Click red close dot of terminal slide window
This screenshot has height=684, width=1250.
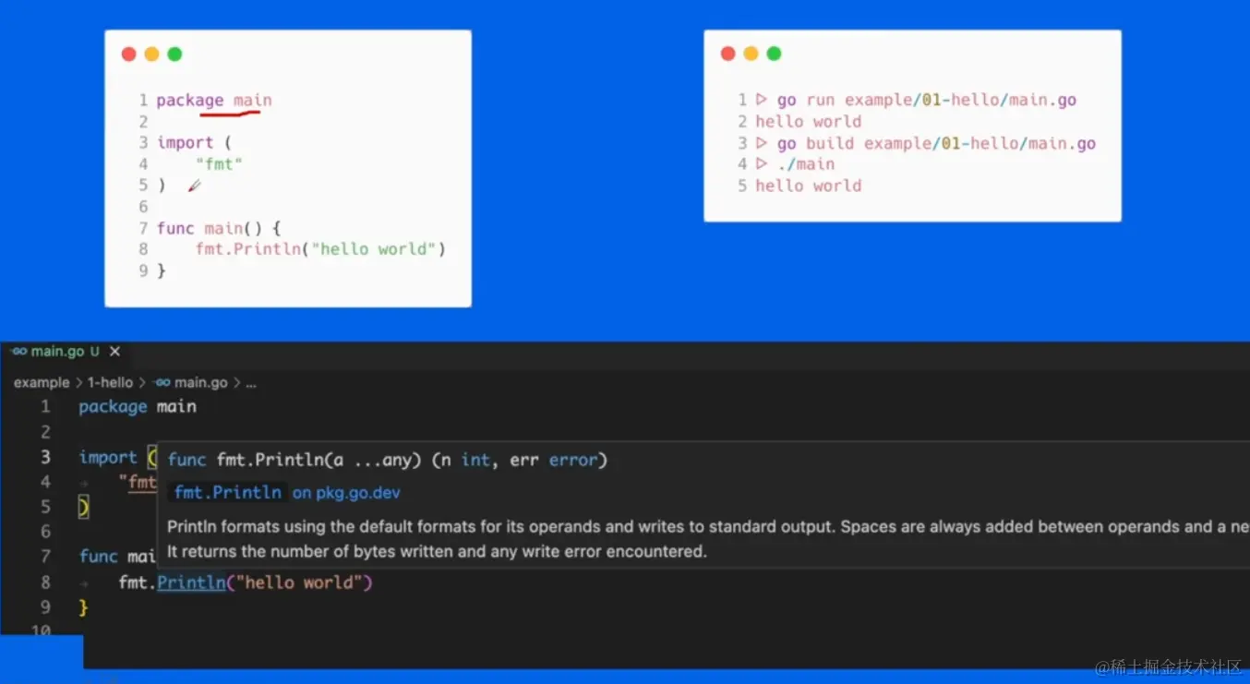pos(727,54)
